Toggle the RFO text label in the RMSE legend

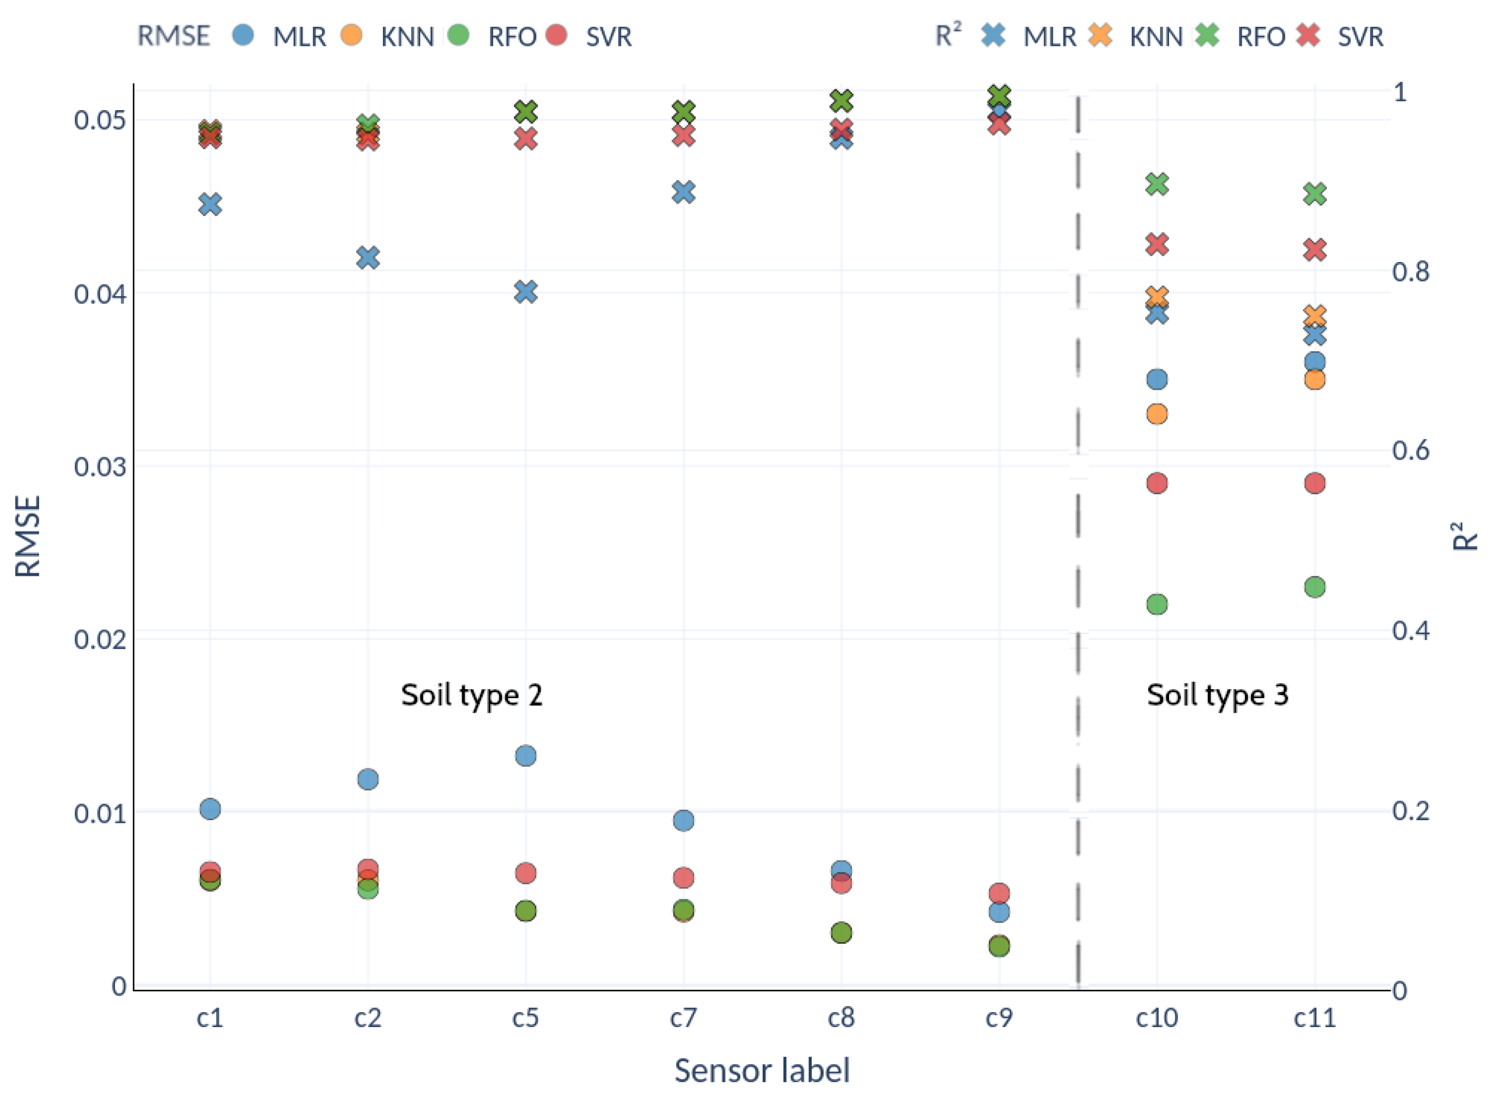click(x=512, y=36)
